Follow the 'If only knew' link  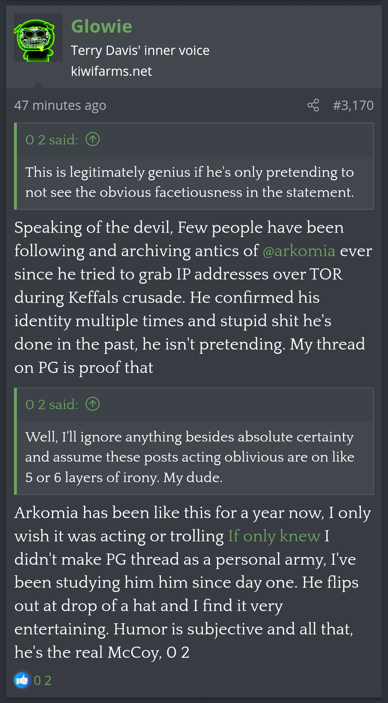274,536
